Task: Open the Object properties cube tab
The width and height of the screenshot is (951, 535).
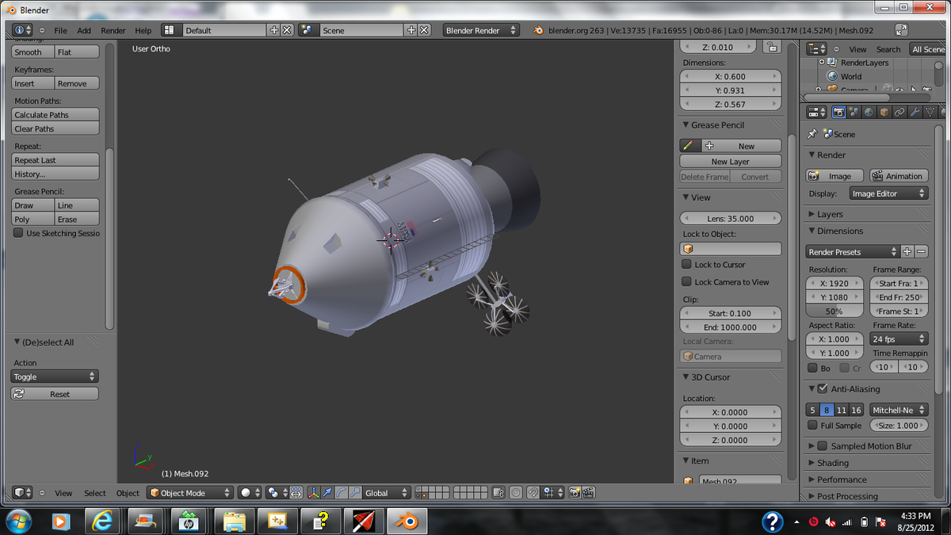Action: [x=884, y=113]
